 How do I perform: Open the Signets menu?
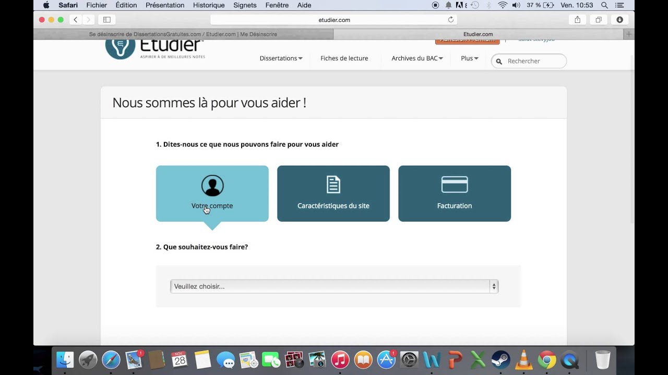[245, 5]
